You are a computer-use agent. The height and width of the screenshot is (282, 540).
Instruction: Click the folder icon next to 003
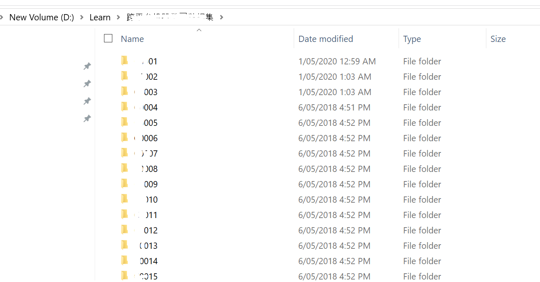point(125,92)
